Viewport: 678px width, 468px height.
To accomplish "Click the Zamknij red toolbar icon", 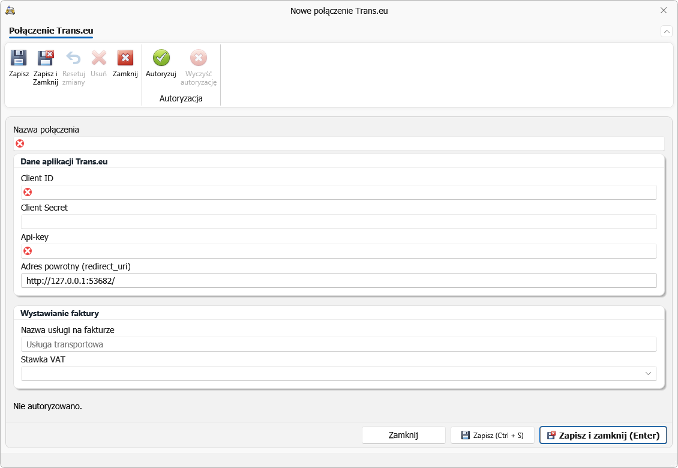I will [x=125, y=58].
